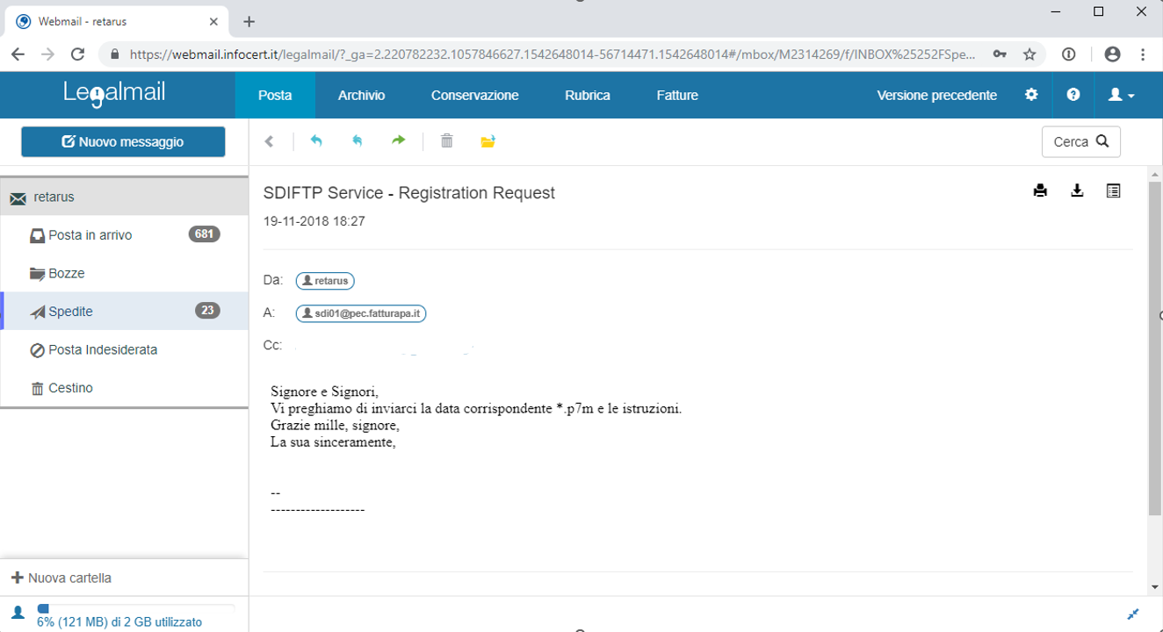This screenshot has height=632, width=1163.
Task: Print the email message
Action: point(1040,190)
